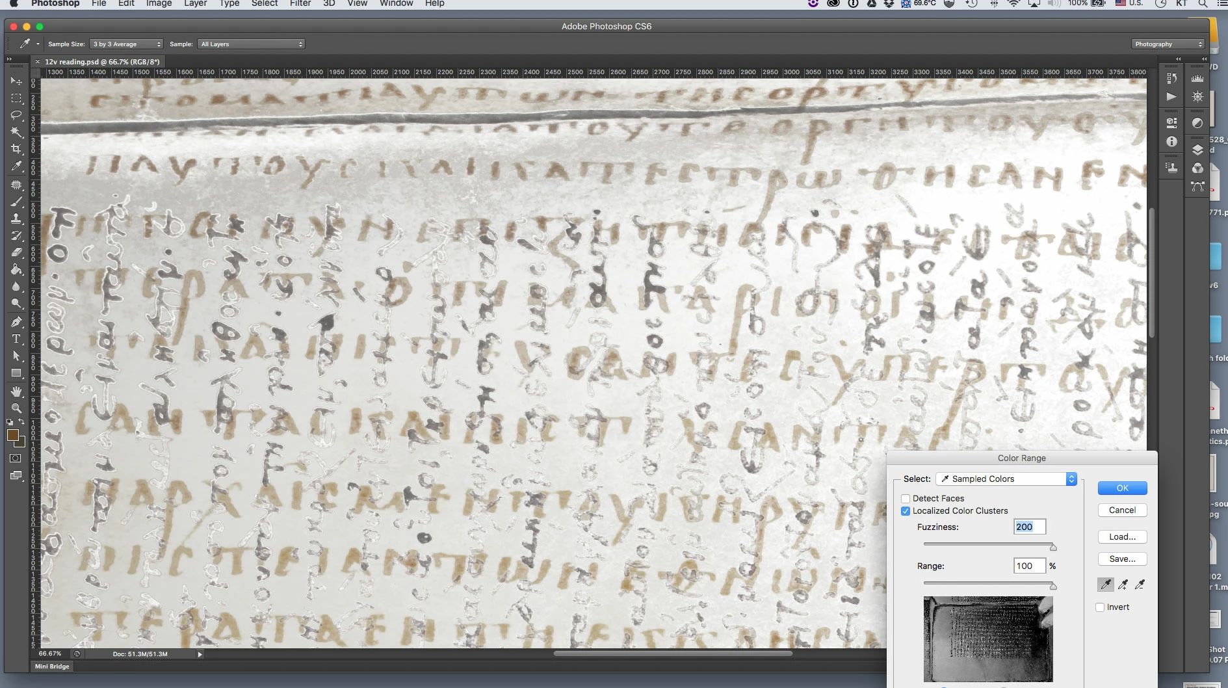Select the Path Selection tool
Image resolution: width=1228 pixels, height=688 pixels.
point(16,356)
